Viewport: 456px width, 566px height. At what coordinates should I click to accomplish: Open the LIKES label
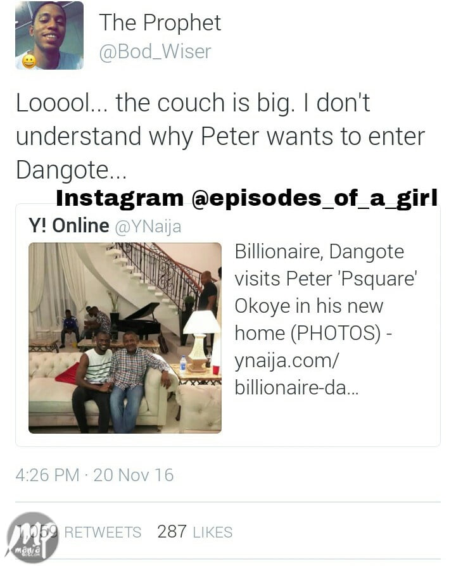click(213, 532)
